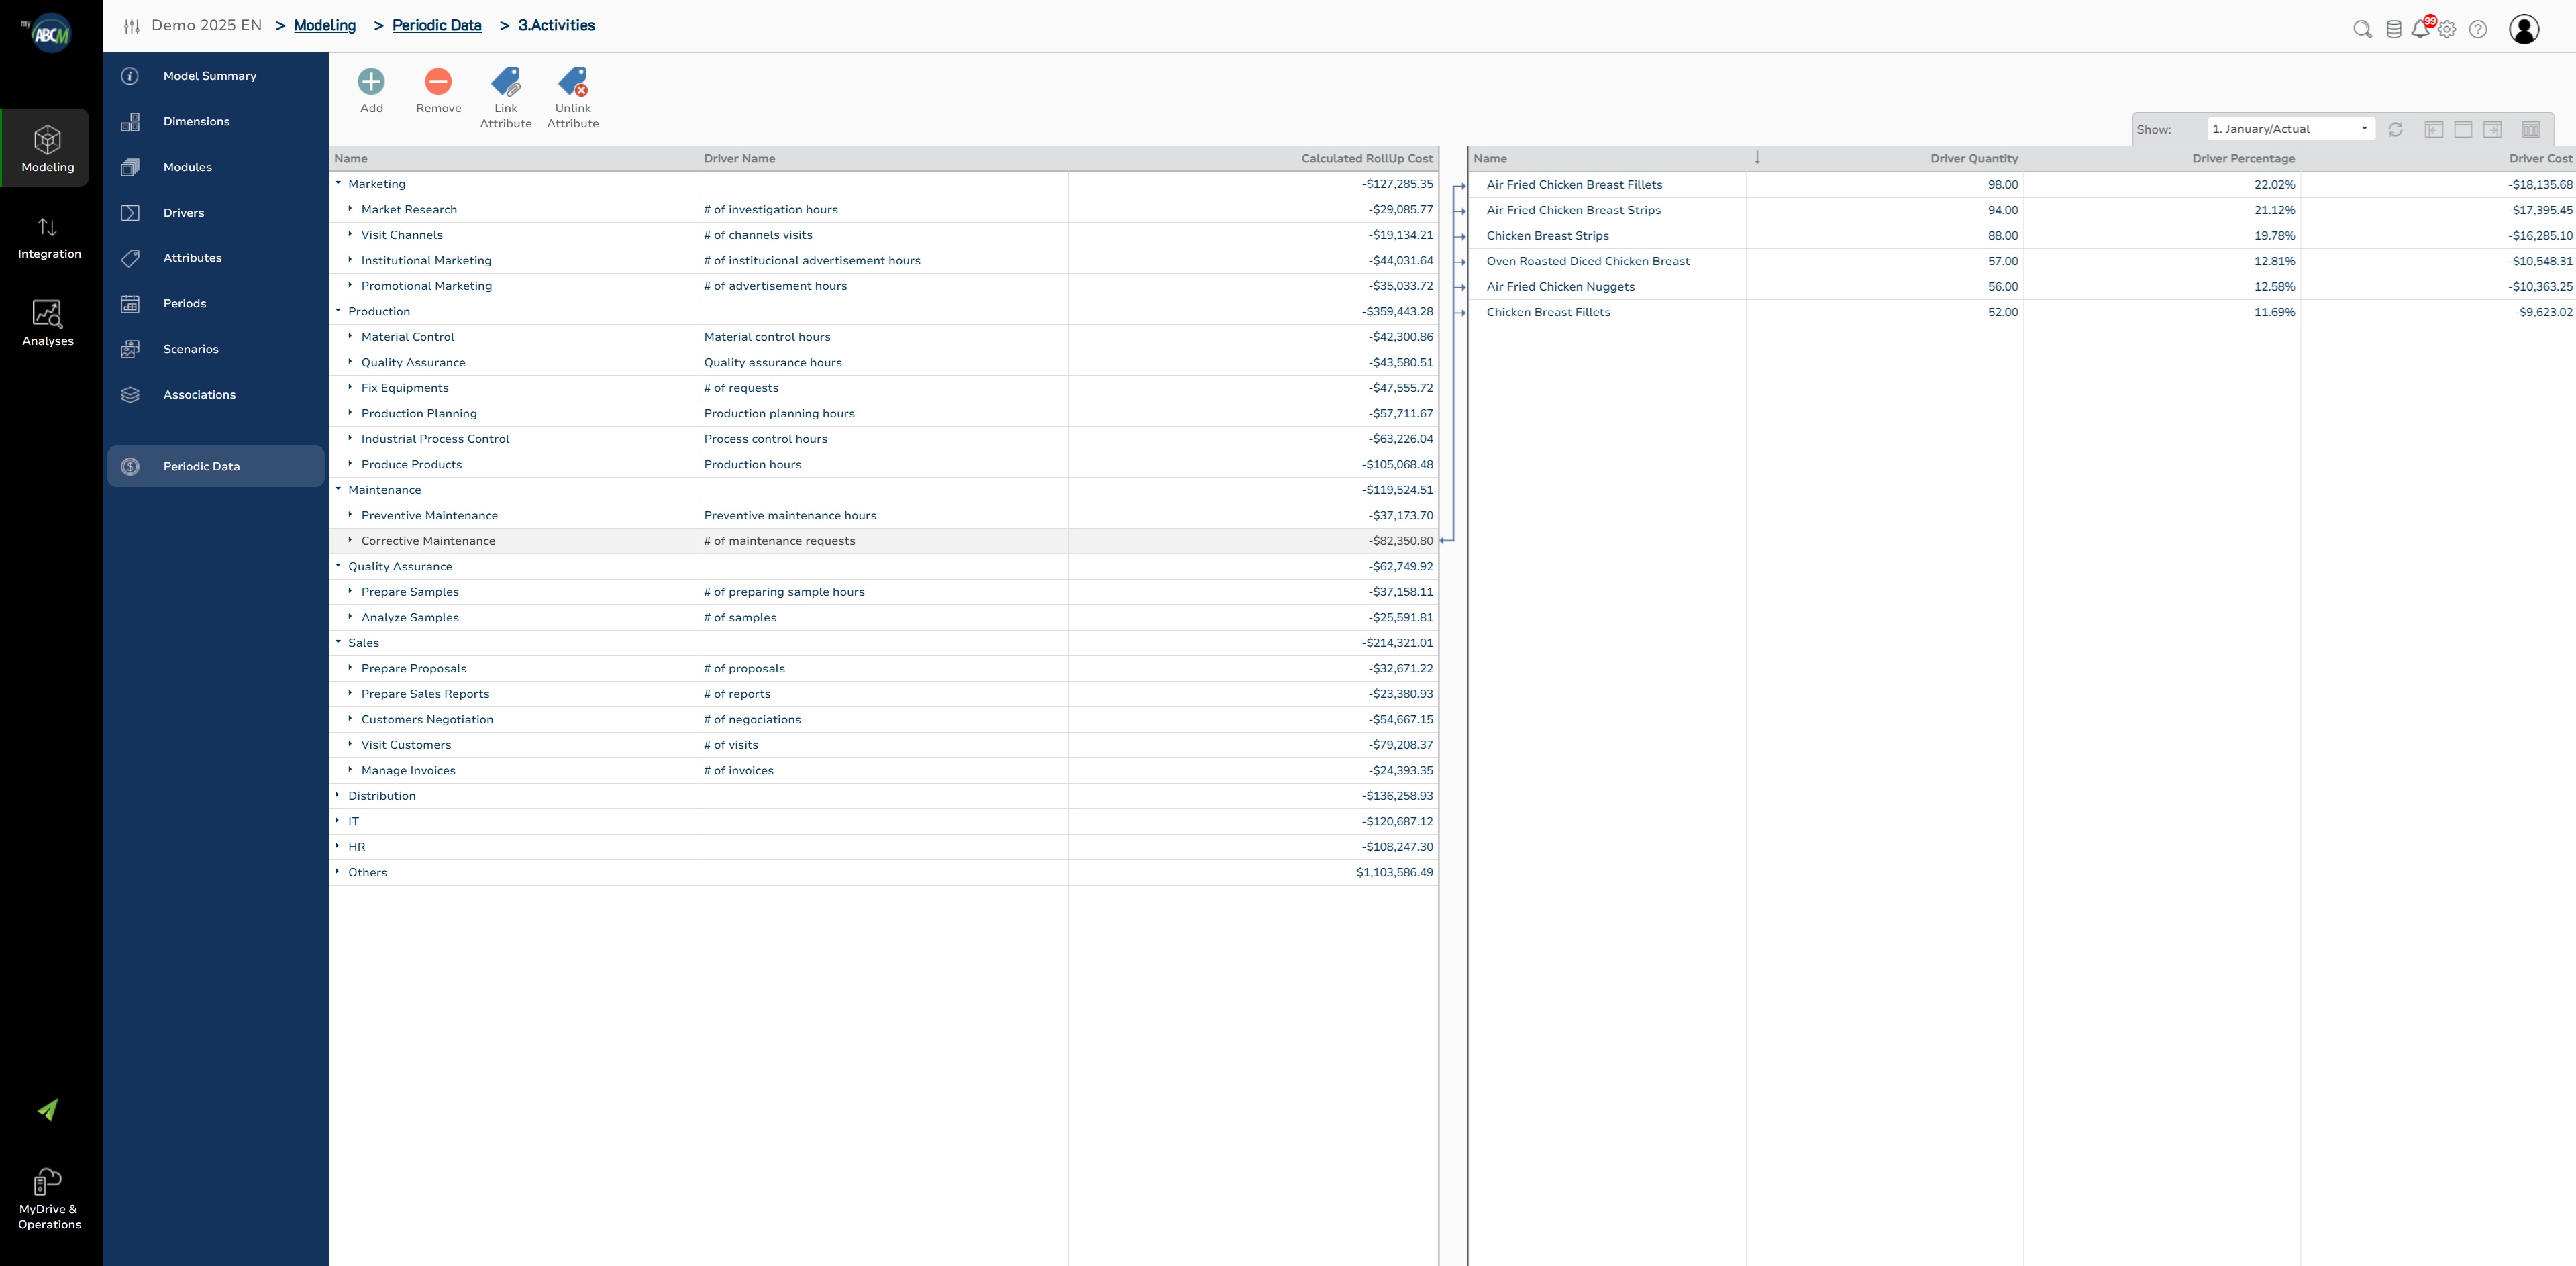Collapse the Marketing tree node

click(x=338, y=183)
